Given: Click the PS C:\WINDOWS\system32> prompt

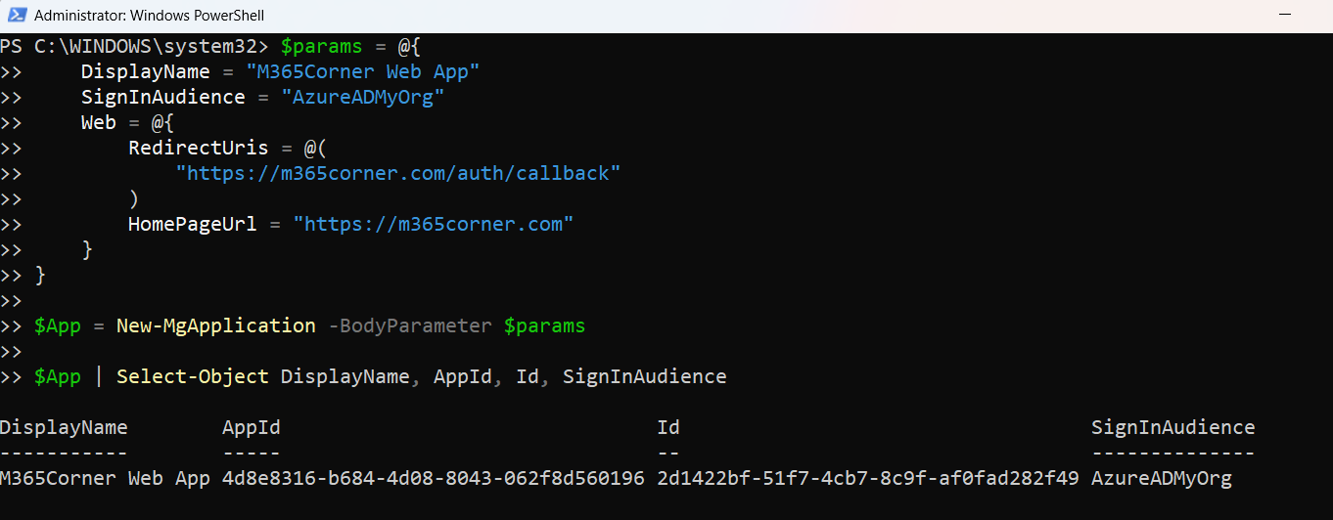Looking at the screenshot, I should click(x=134, y=46).
